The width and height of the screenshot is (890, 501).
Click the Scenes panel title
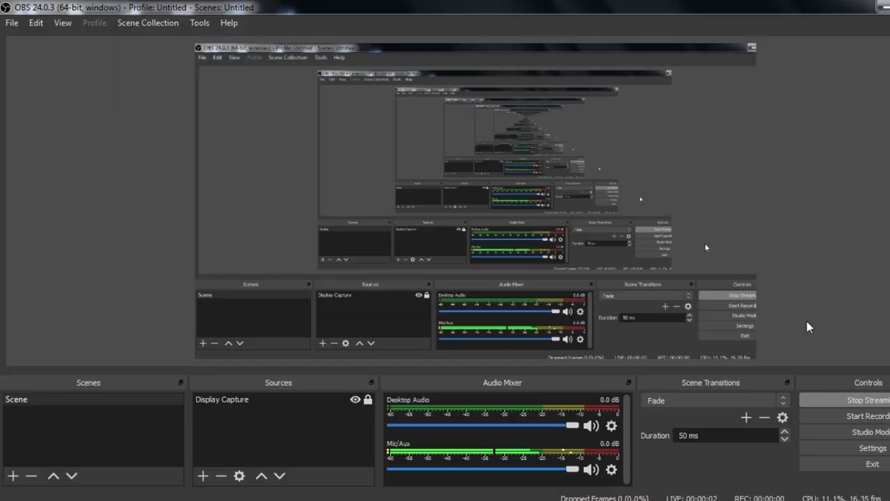click(x=88, y=383)
